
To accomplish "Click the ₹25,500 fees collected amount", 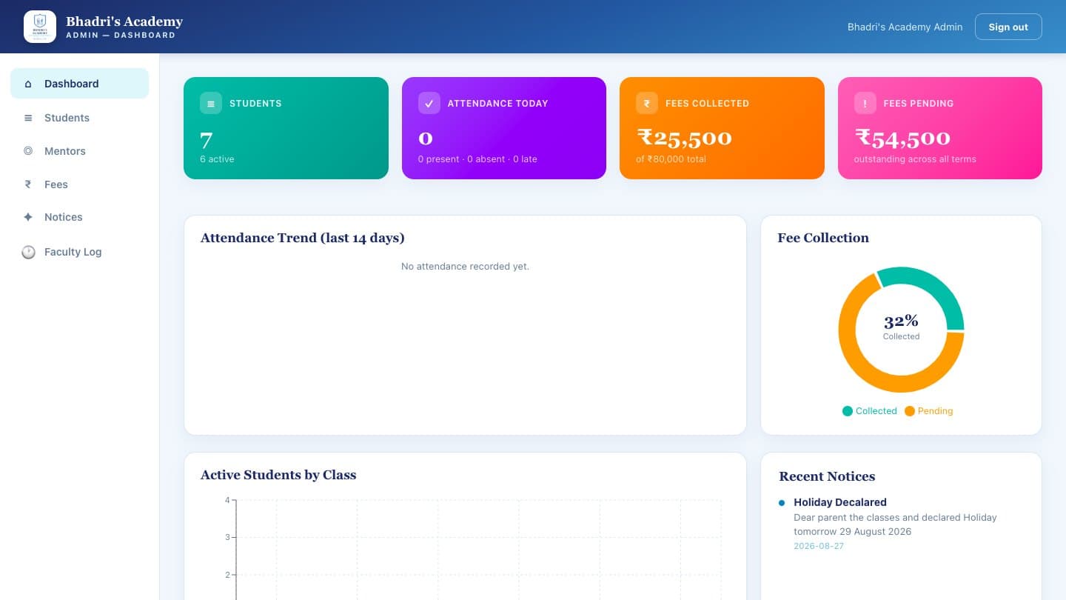I will (x=685, y=138).
